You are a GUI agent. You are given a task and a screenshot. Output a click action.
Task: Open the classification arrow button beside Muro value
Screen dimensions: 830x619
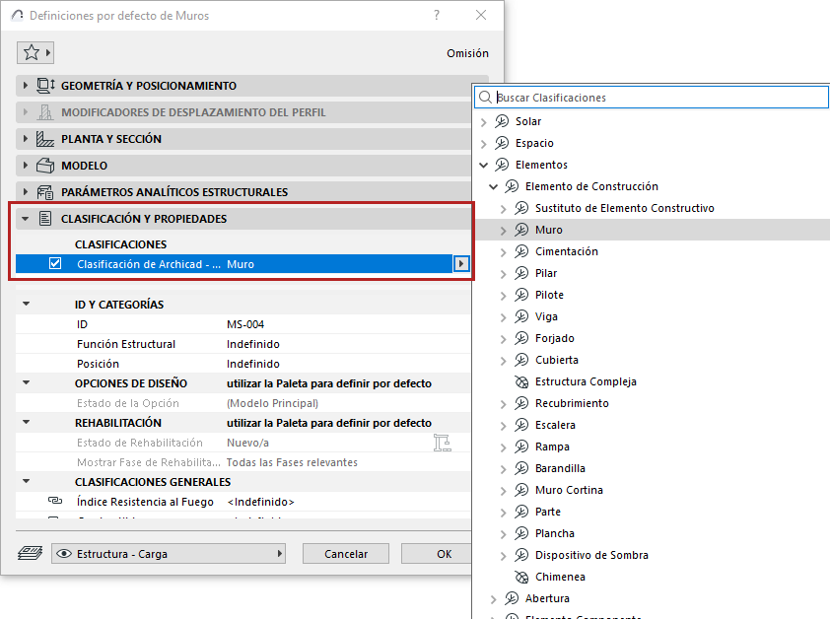point(461,264)
